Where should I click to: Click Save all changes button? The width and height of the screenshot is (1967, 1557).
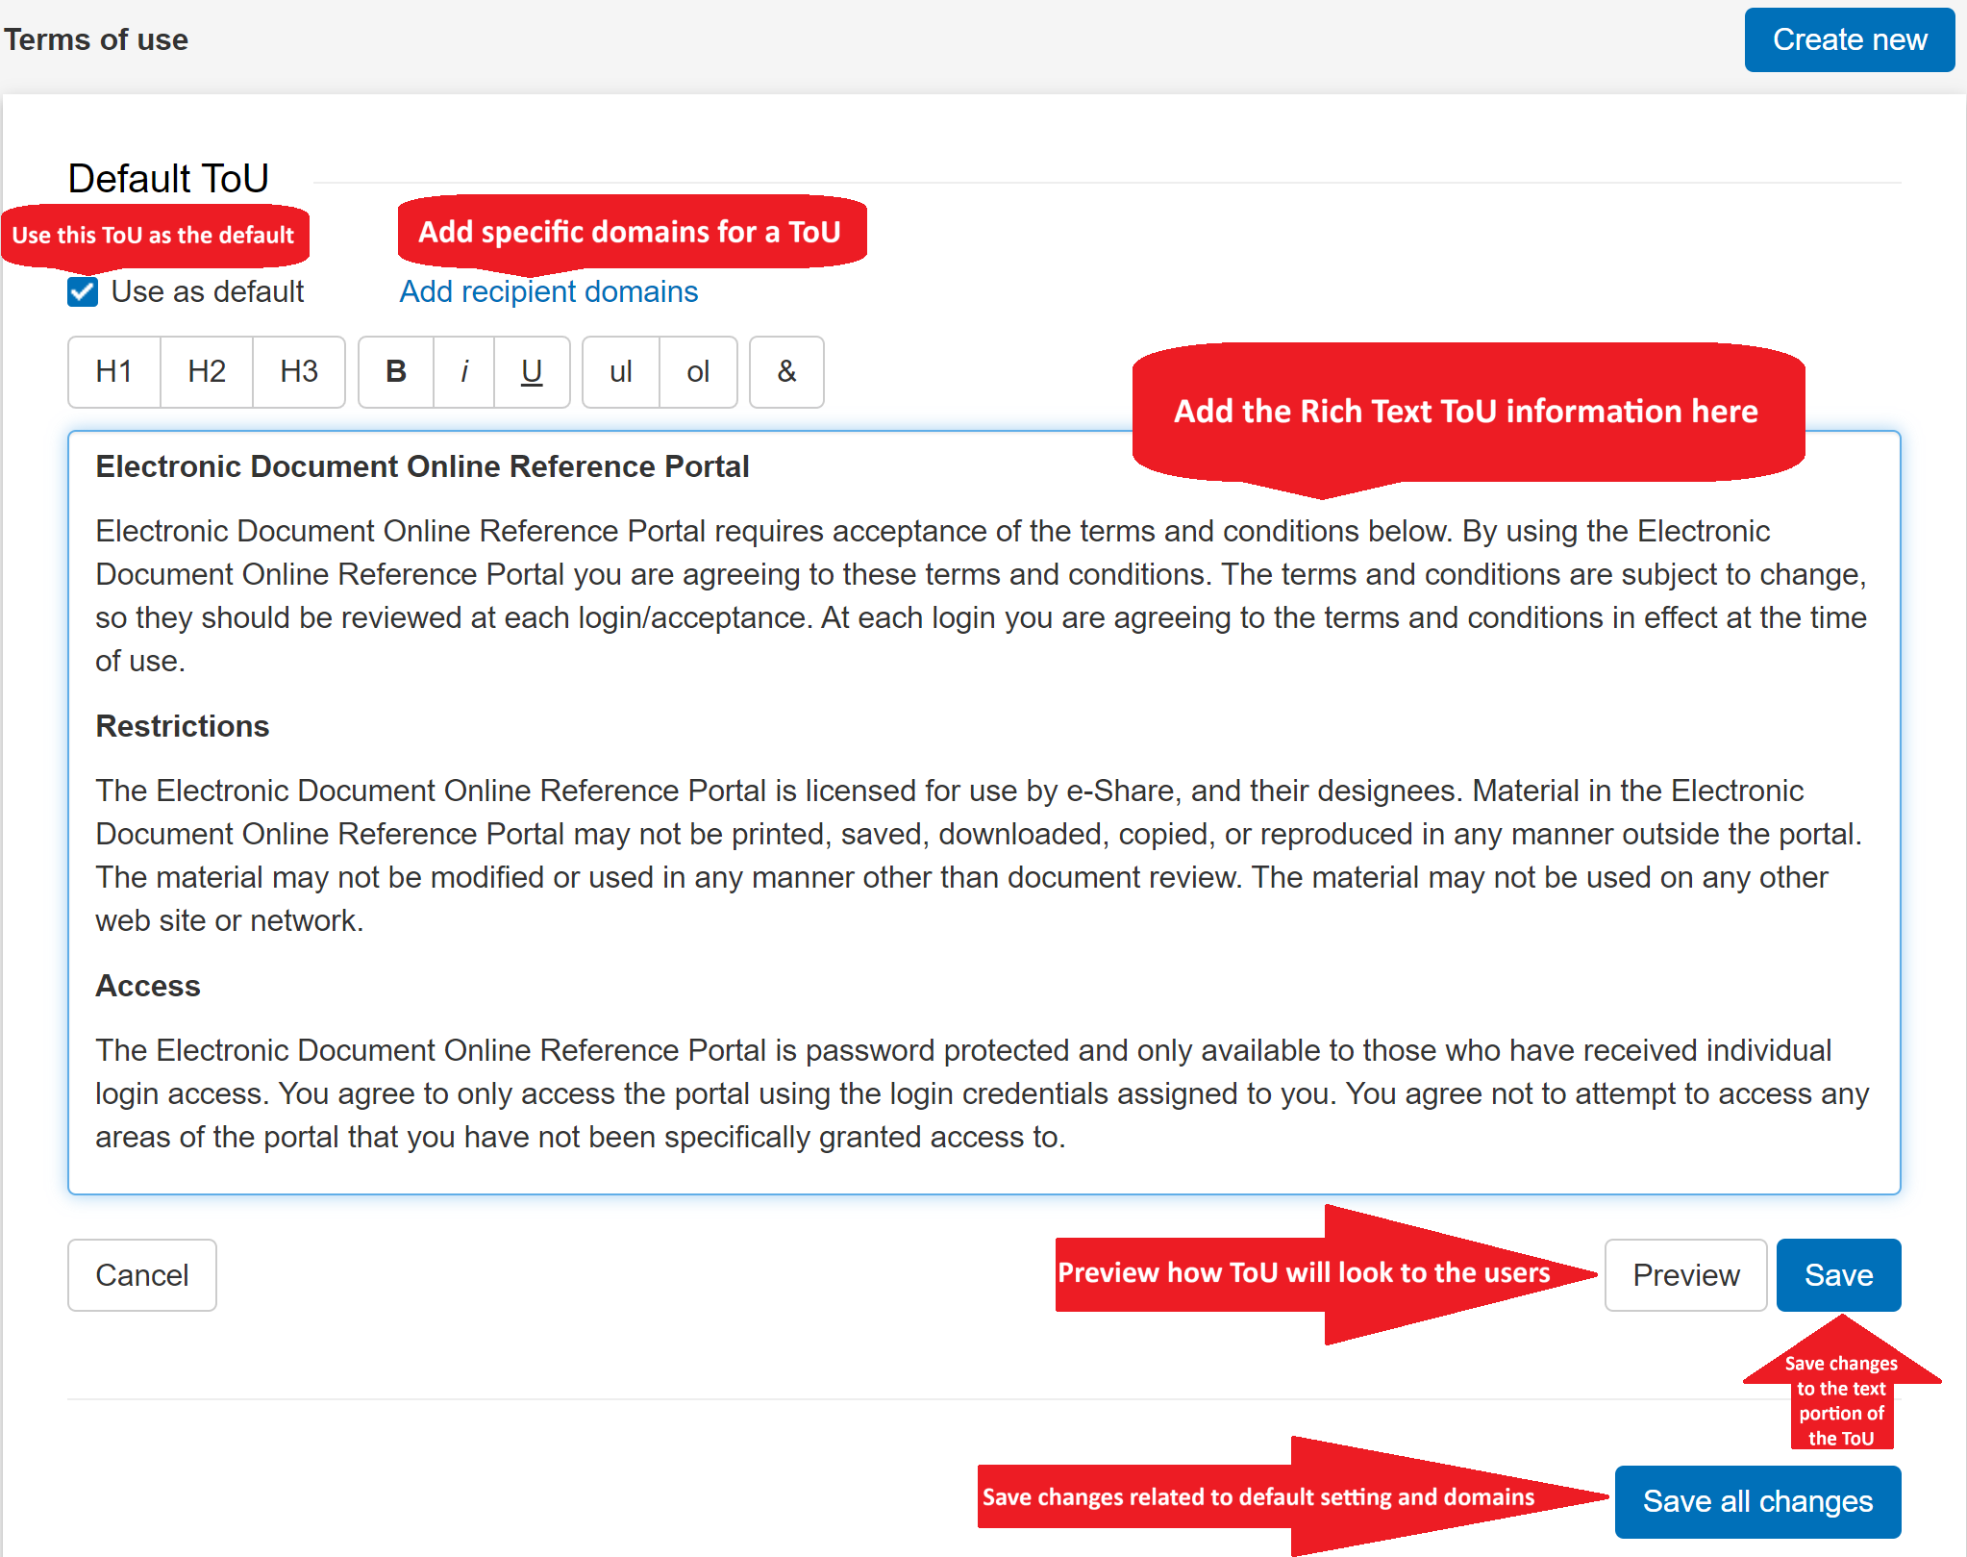1757,1501
